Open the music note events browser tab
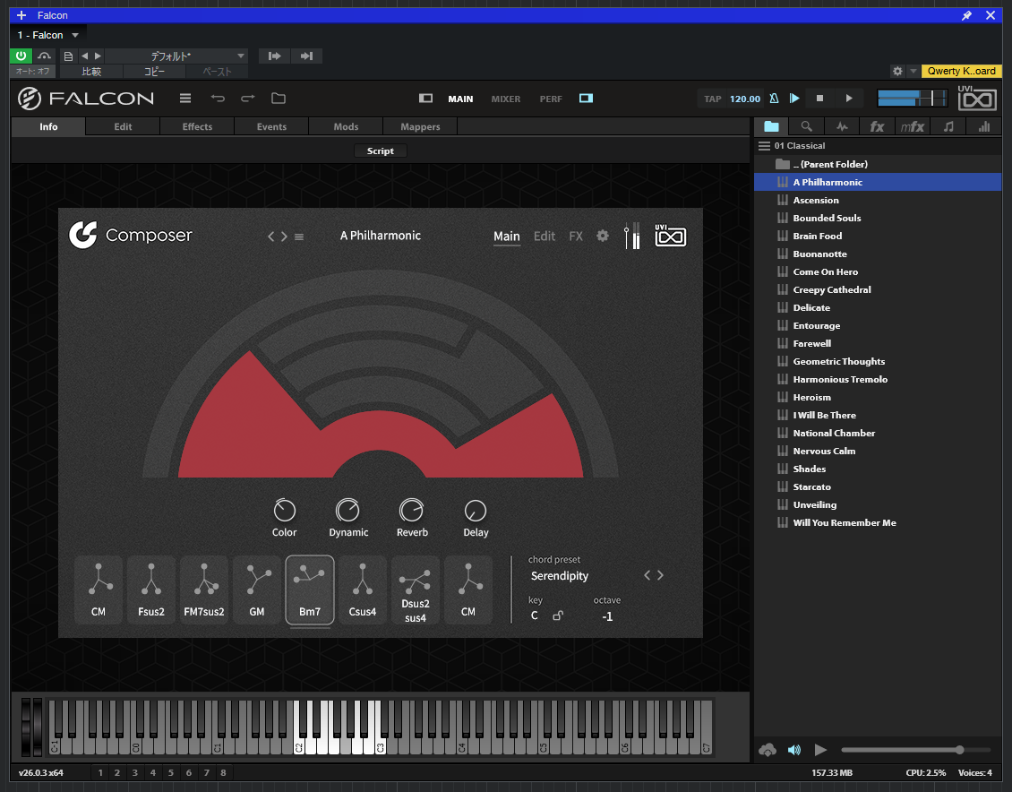The width and height of the screenshot is (1012, 792). click(x=948, y=126)
